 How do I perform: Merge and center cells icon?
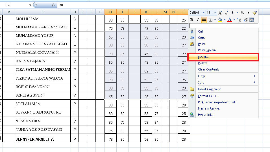click(252, 20)
